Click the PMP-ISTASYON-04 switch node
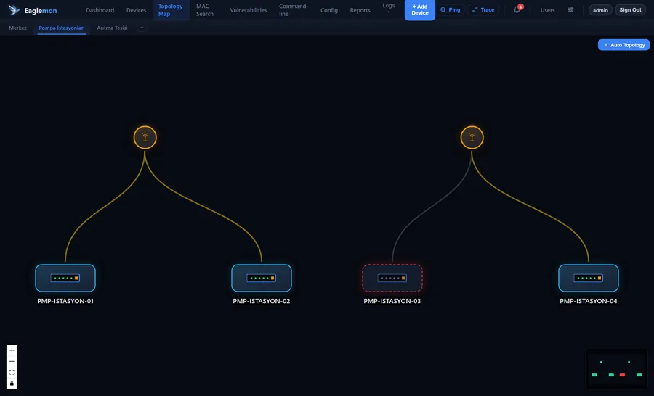654x396 pixels. click(589, 278)
